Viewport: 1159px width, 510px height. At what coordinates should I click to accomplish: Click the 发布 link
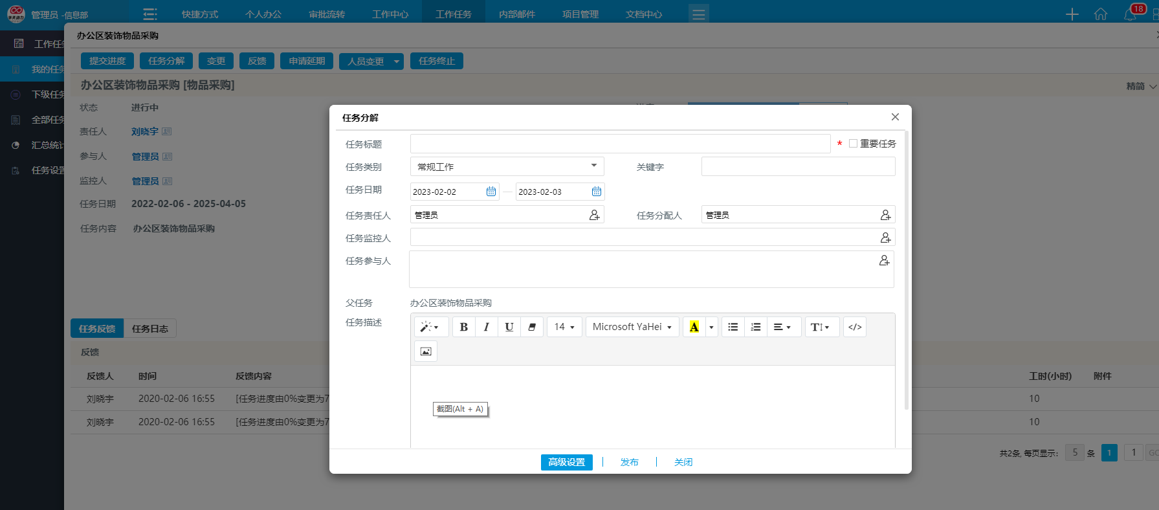[629, 462]
